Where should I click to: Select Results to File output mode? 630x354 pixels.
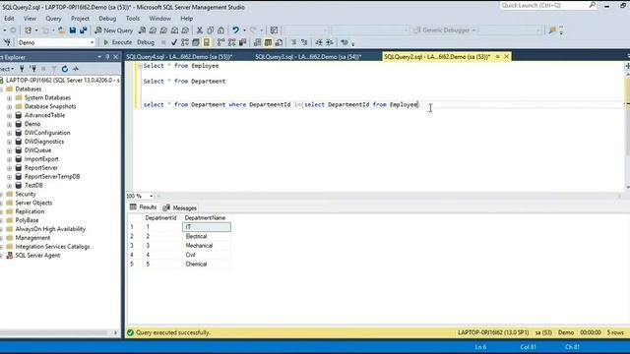point(279,42)
